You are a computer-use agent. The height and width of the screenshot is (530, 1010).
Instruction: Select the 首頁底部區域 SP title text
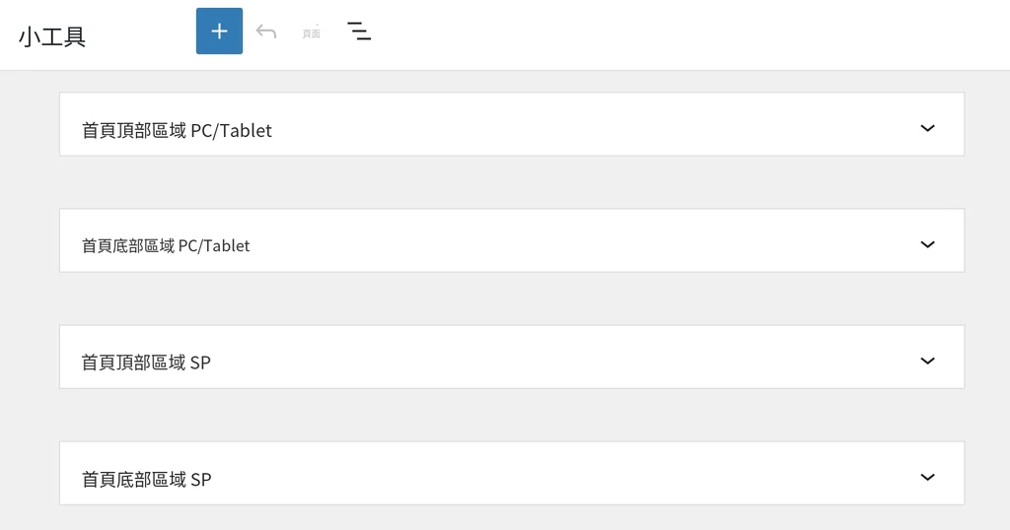point(146,479)
